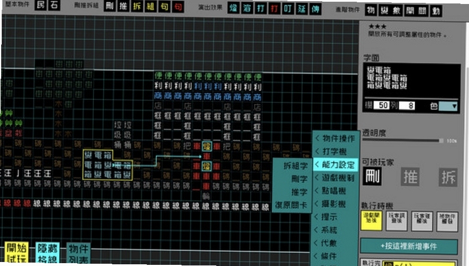Adjust the 透明度 opacity slider
Image resolution: width=469 pixels, height=266 pixels.
(403, 140)
